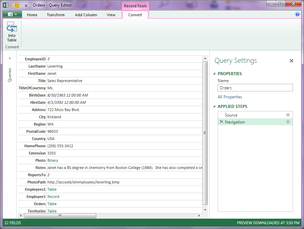Select the PostalCode value 98033
The image size is (304, 229).
53,131
